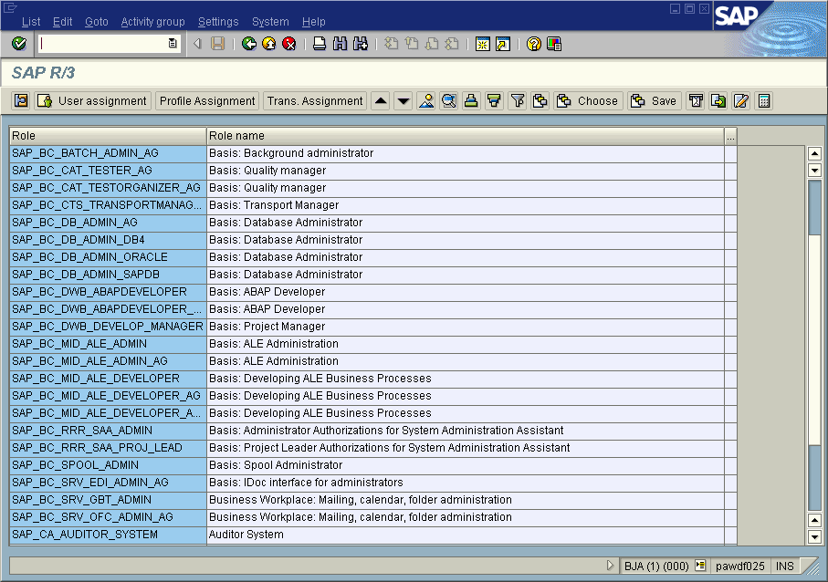Click the Find binoculars icon

(x=340, y=44)
